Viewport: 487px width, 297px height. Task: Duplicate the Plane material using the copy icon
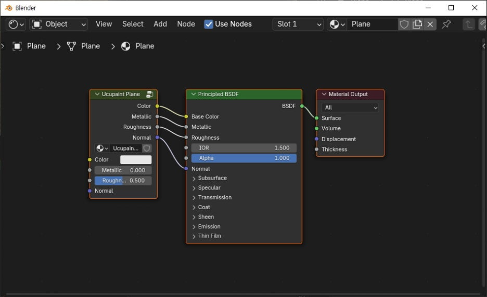pyautogui.click(x=417, y=24)
